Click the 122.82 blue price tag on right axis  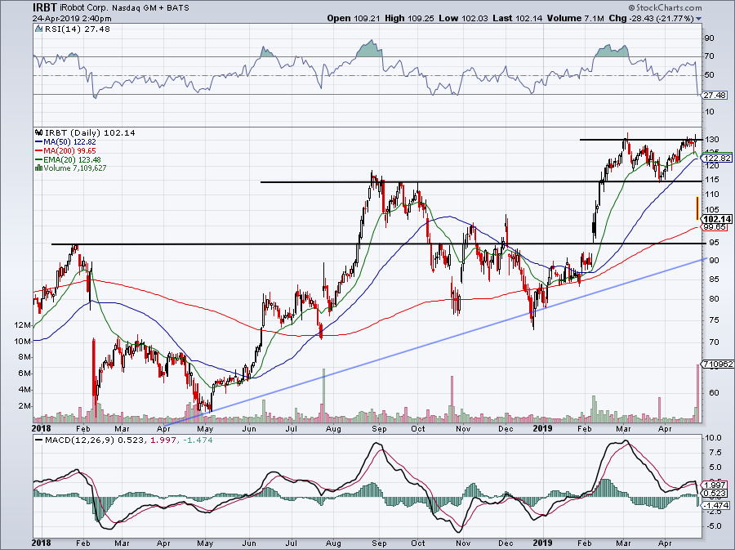tap(717, 158)
